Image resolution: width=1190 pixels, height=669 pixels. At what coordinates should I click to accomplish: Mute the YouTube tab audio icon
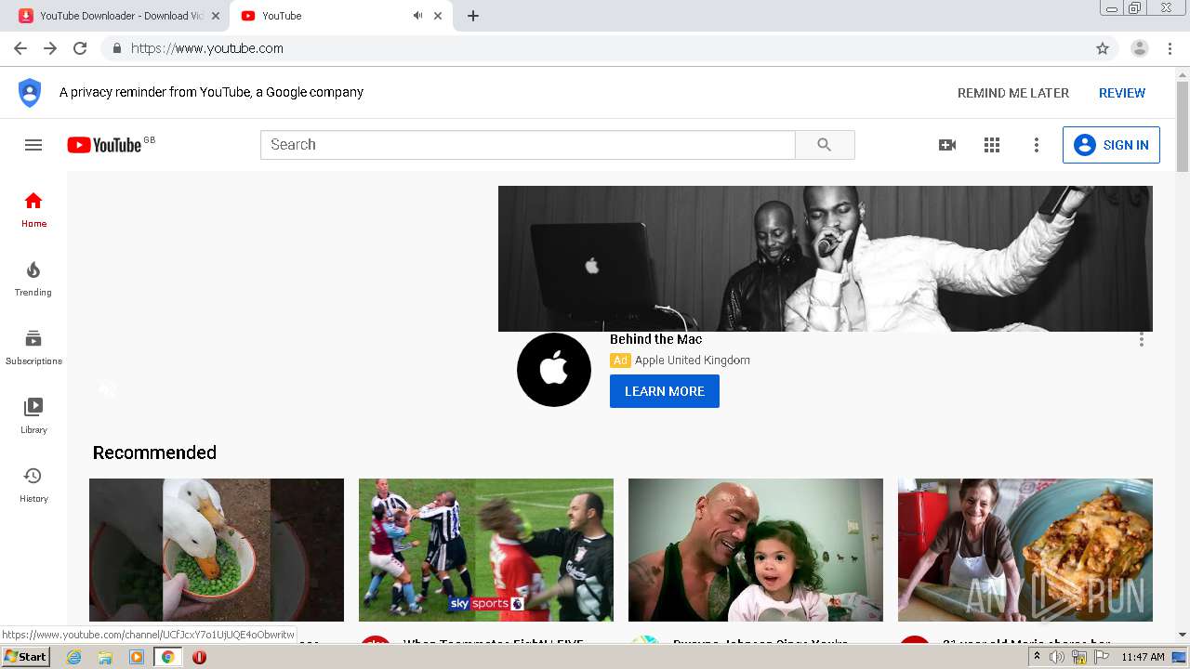coord(417,16)
